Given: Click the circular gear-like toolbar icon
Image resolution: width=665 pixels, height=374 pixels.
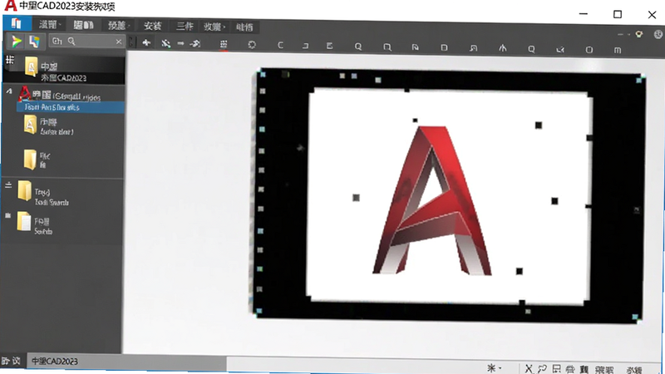Looking at the screenshot, I should click(252, 45).
